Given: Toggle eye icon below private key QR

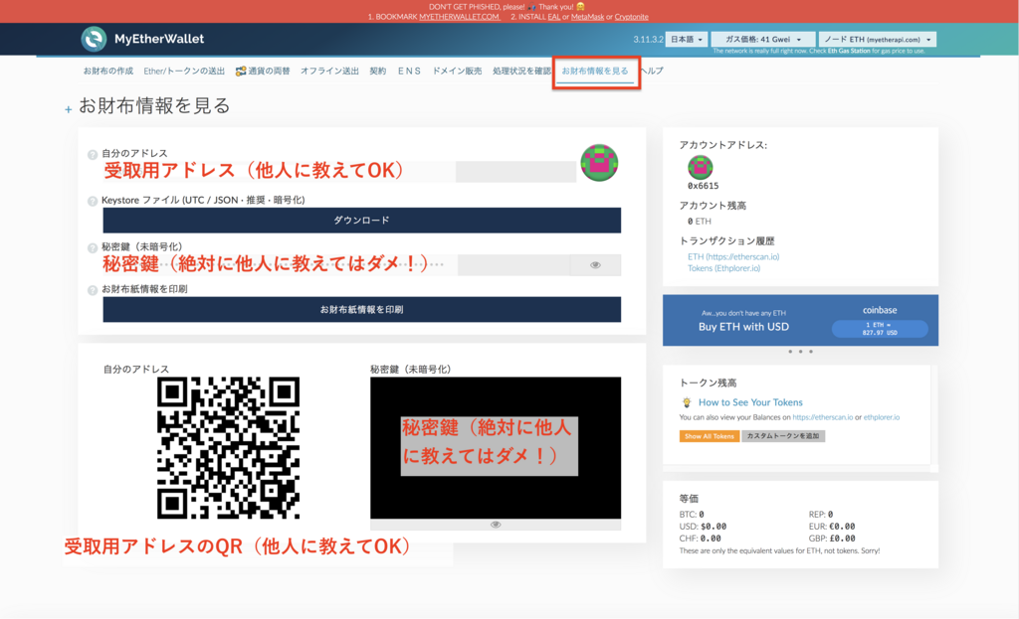Looking at the screenshot, I should (496, 525).
